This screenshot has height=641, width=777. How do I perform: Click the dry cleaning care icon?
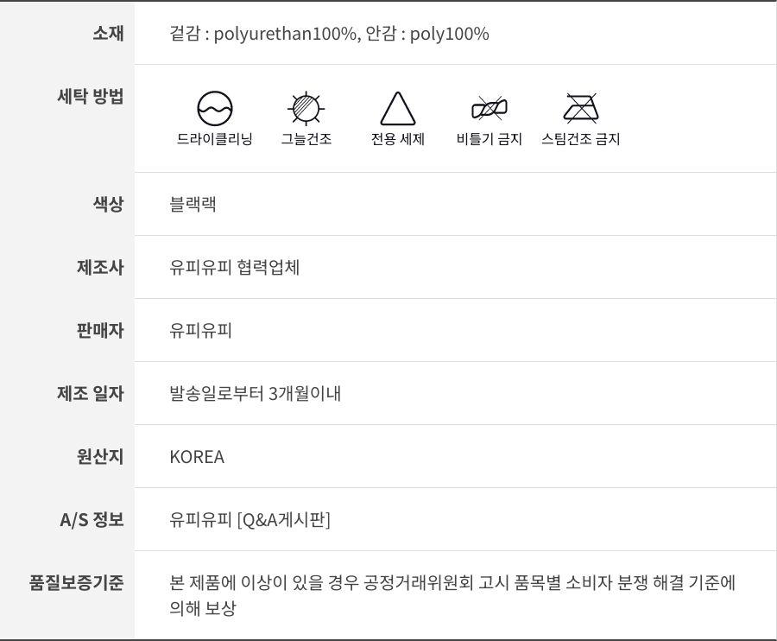coord(215,109)
